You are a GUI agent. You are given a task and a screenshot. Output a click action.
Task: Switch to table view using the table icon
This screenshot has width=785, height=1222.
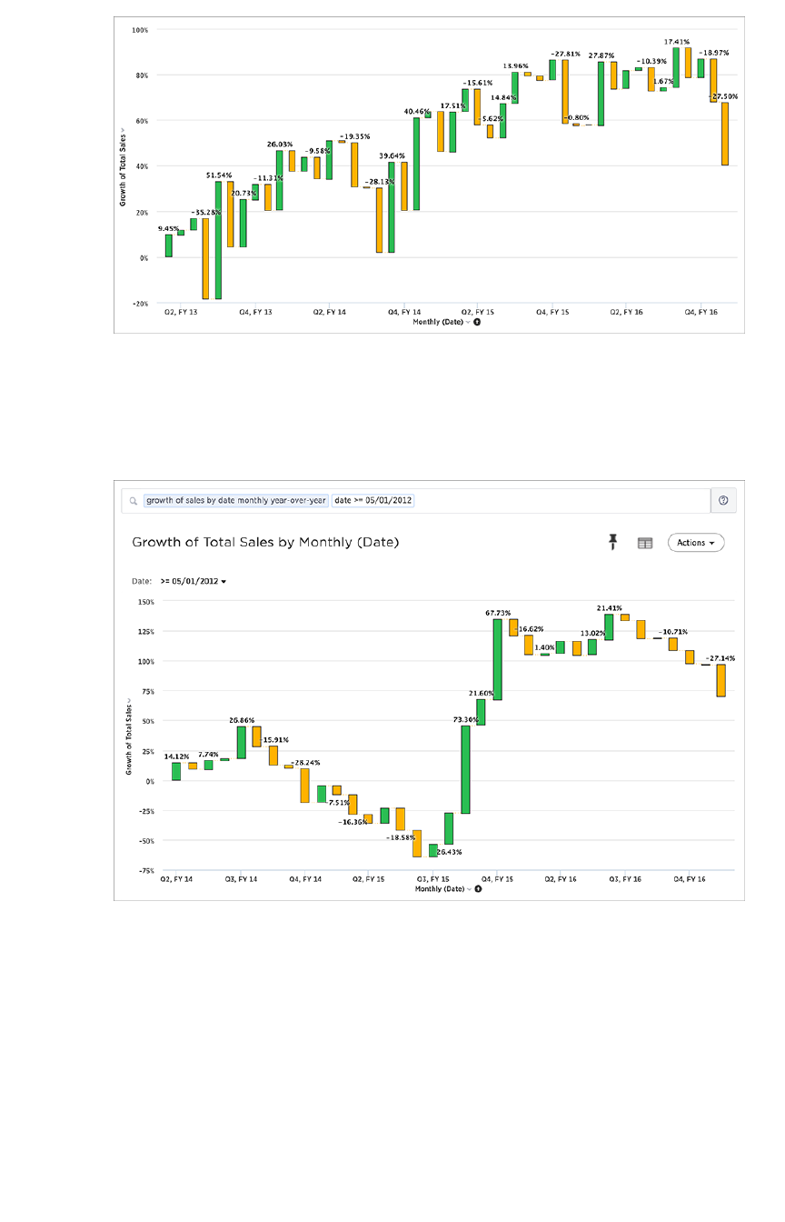coord(645,543)
